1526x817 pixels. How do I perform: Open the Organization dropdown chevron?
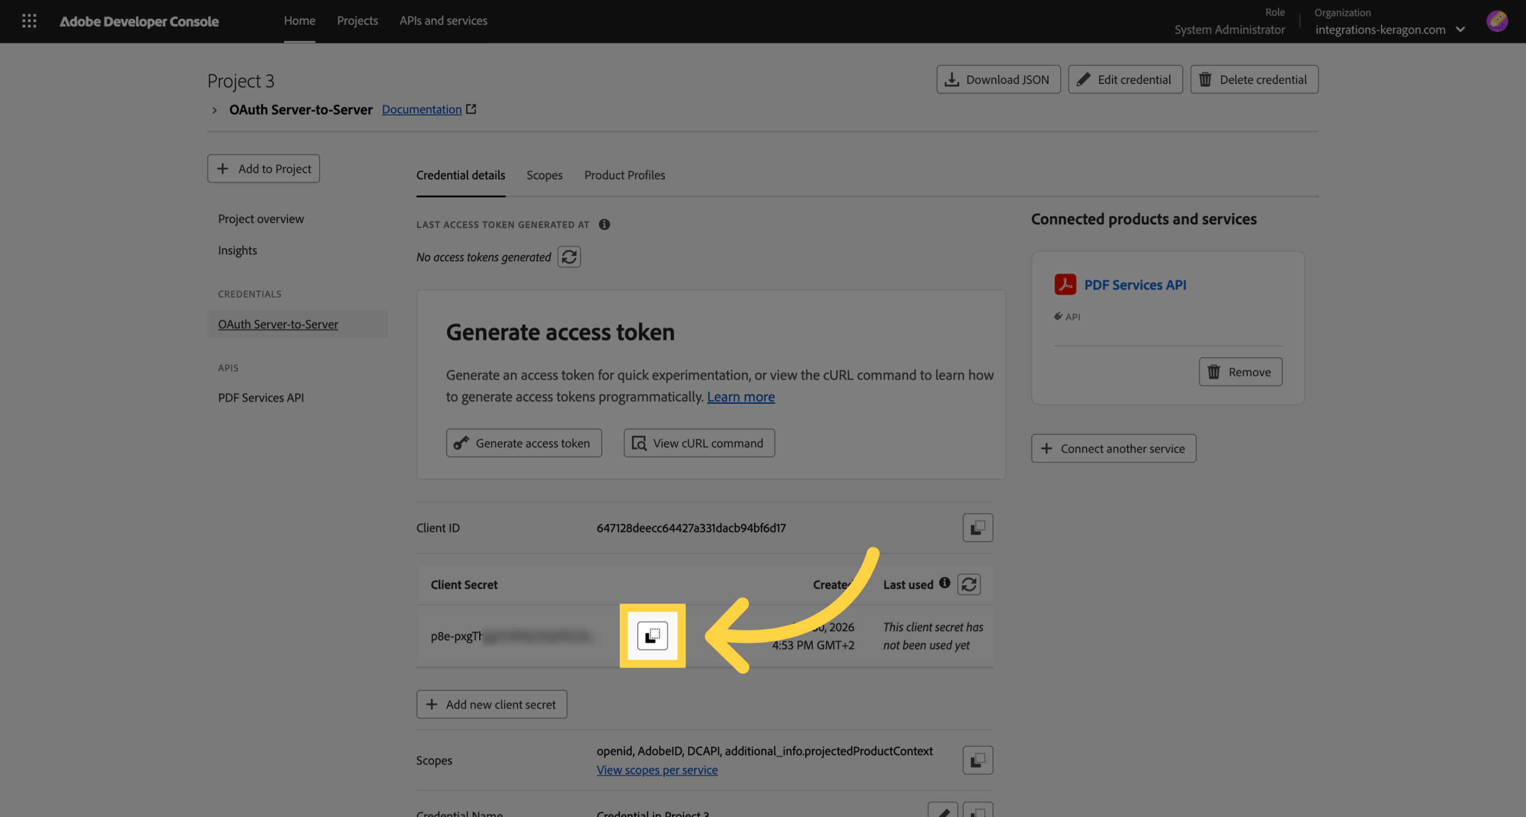click(1460, 30)
